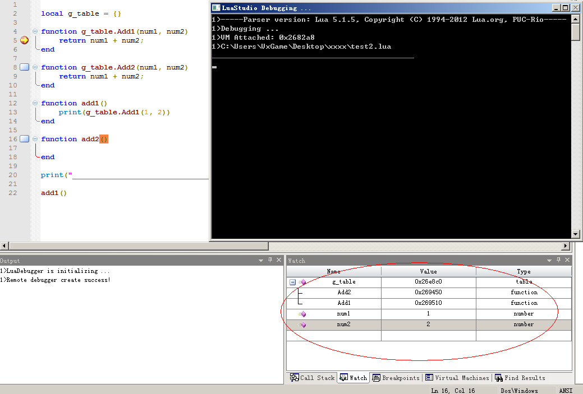The width and height of the screenshot is (583, 394).
Task: Click the 'table' type cell of g_table
Action: coord(524,282)
